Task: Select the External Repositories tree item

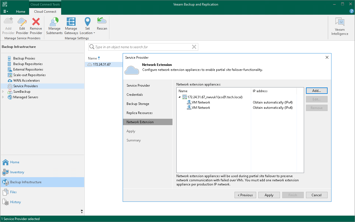Action: click(x=28, y=69)
